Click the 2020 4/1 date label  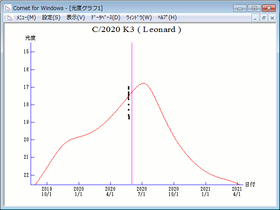click(x=110, y=192)
